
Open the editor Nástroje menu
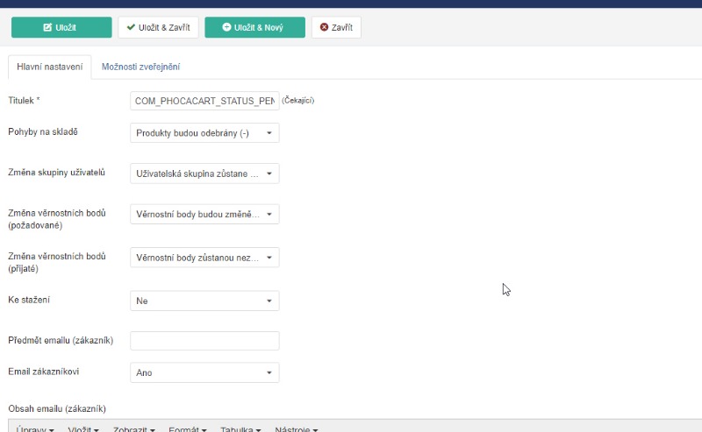point(297,428)
